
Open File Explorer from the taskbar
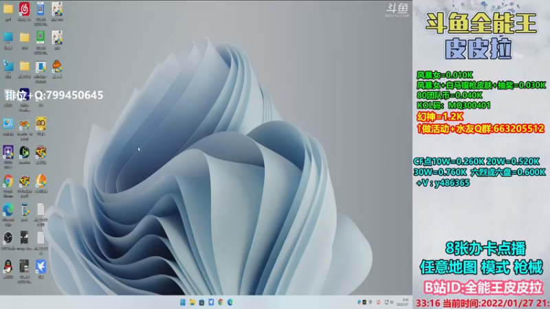tap(192, 302)
